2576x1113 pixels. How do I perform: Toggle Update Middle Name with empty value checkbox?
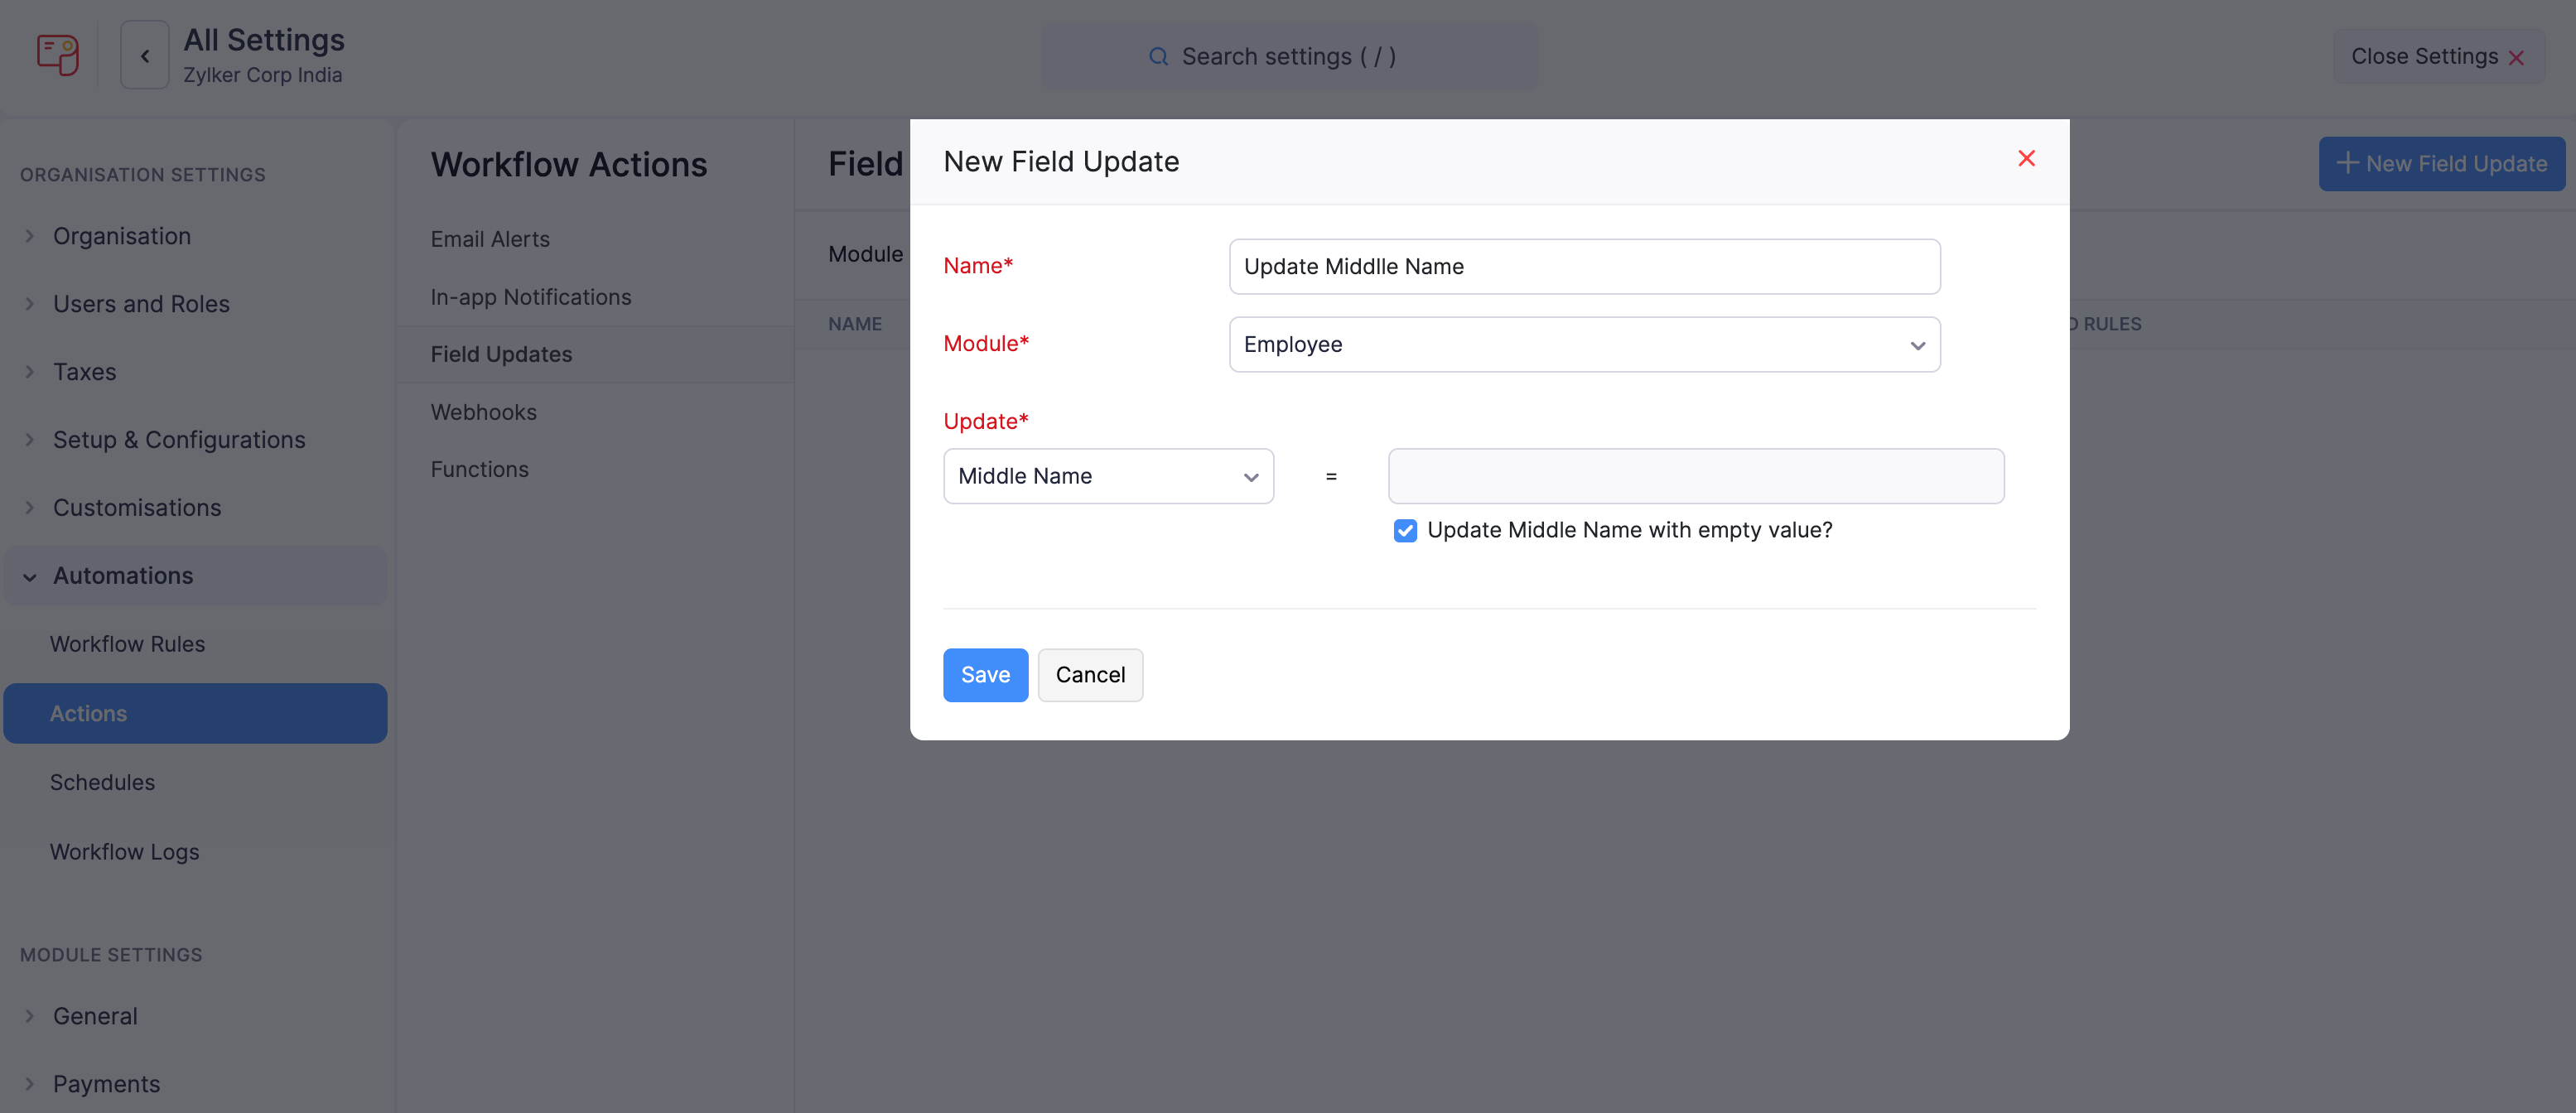tap(1404, 531)
